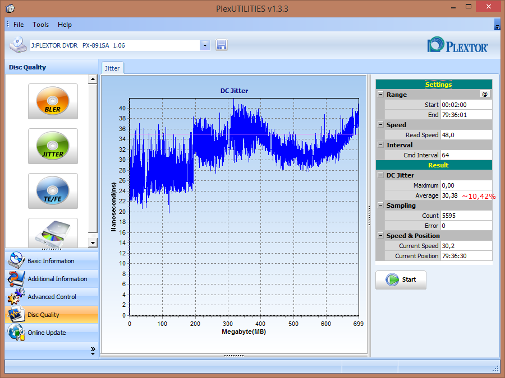
Task: Select the drive scan icon below TE/FE
Action: tap(53, 233)
